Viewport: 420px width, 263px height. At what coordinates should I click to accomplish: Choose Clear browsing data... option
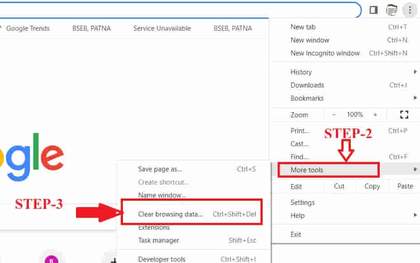[194, 214]
